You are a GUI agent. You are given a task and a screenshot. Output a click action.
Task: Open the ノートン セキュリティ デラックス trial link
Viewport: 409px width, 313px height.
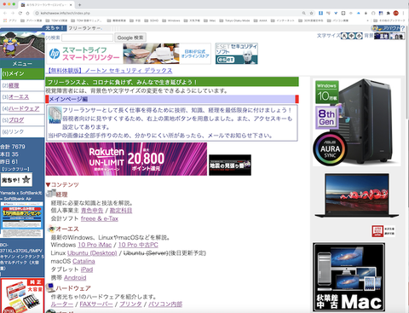point(109,70)
